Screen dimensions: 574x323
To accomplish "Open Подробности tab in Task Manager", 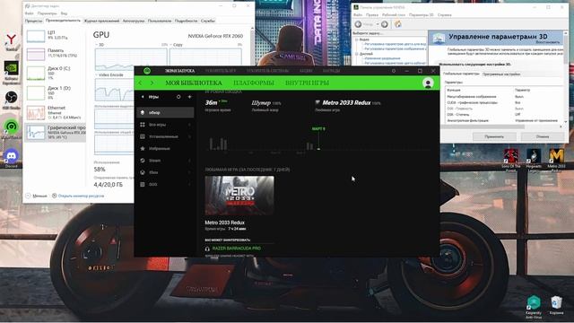I will pos(186,21).
